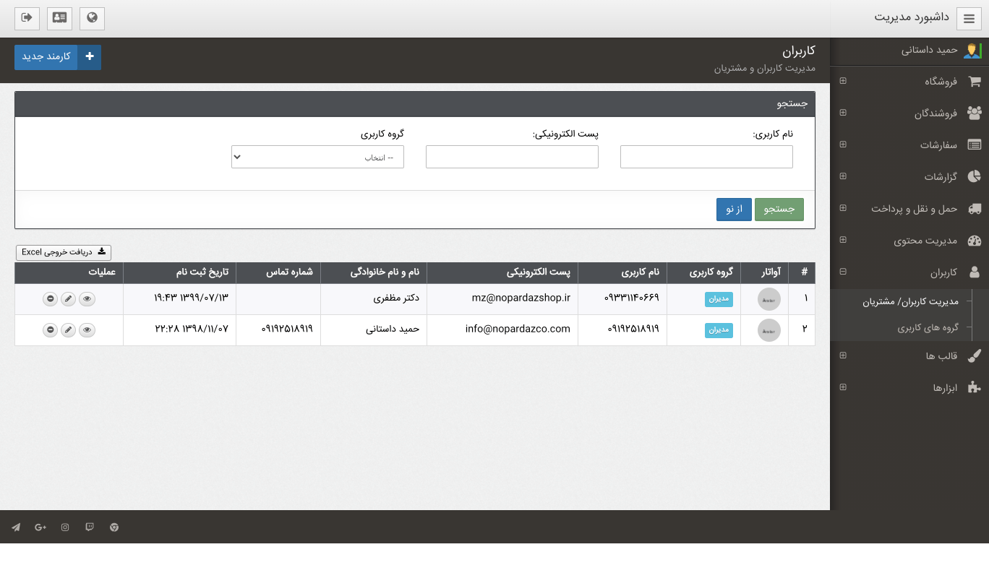Edit user دکتر مظفری with pencil icon
The width and height of the screenshot is (989, 573).
click(x=68, y=299)
